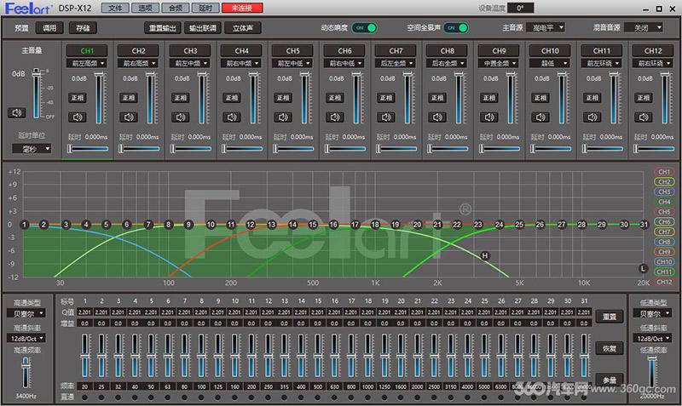The height and width of the screenshot is (406, 682).
Task: Click the red 未连接 connection button
Action: 242,8
